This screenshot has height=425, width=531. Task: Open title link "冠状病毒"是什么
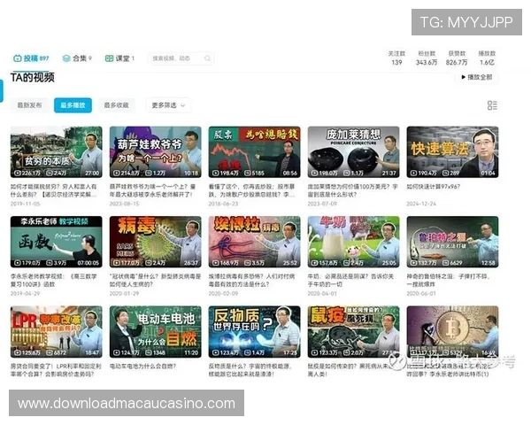[155, 281]
